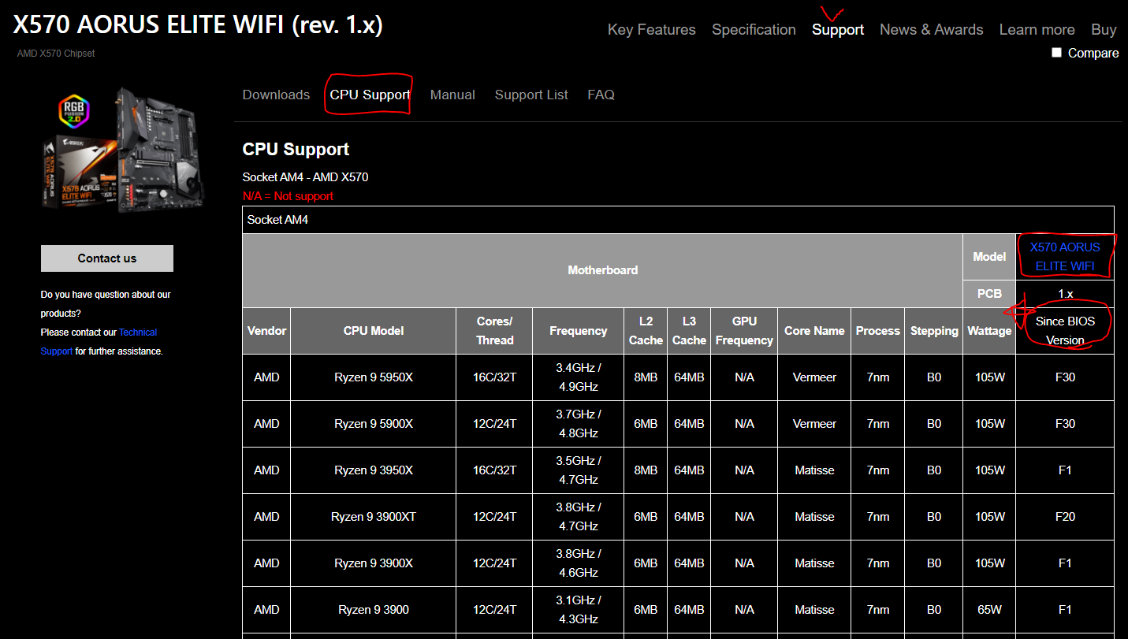Go to News & Awards
Viewport: 1128px width, 639px height.
pos(931,29)
